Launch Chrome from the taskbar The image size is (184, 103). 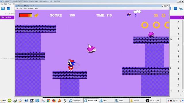click(x=48, y=100)
